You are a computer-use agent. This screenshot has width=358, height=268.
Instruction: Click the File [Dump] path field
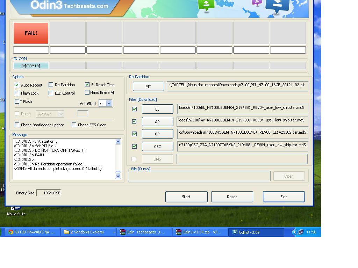(x=199, y=176)
